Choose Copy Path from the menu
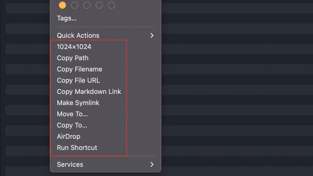Viewport: 313px width, 176px height. pyautogui.click(x=73, y=58)
